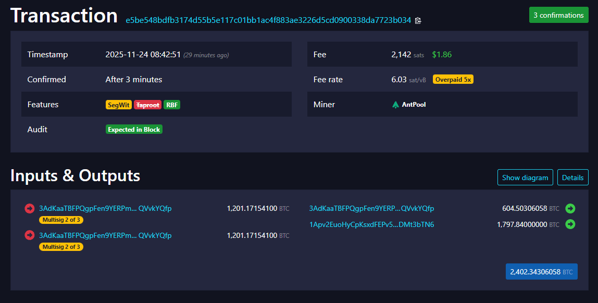This screenshot has height=303, width=598.
Task: Click the '29 minutes ago' text
Action: (206, 55)
